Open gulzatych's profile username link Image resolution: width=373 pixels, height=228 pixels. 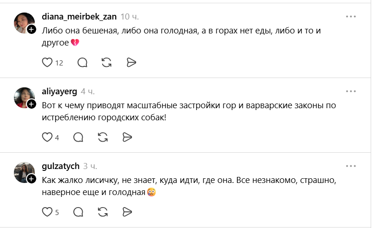tap(61, 166)
